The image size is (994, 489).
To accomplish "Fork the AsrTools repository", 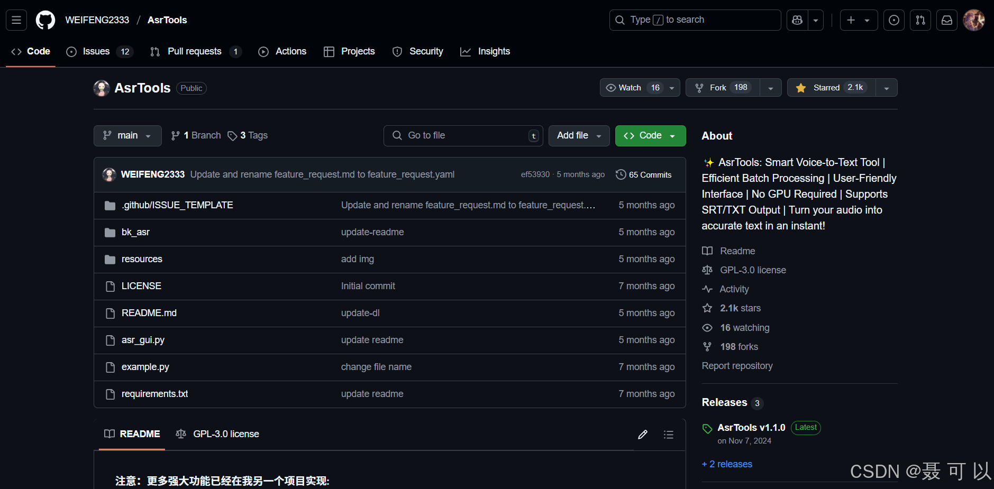I will click(723, 88).
